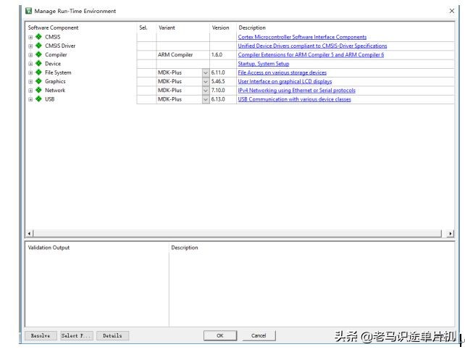This screenshot has width=465, height=352.
Task: Open Cortex Microcontroller Software Interface Components link
Action: point(302,37)
